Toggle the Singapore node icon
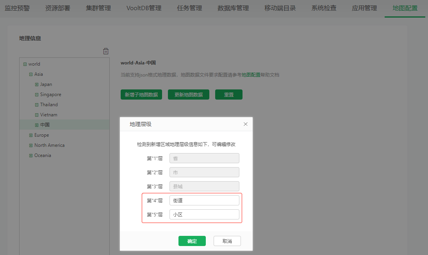This screenshot has height=255, width=428. [x=37, y=95]
